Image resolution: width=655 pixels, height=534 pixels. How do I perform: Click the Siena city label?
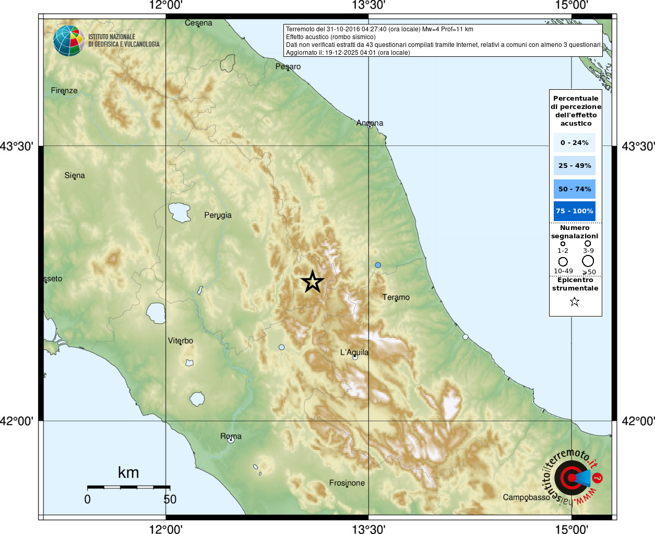(x=75, y=175)
